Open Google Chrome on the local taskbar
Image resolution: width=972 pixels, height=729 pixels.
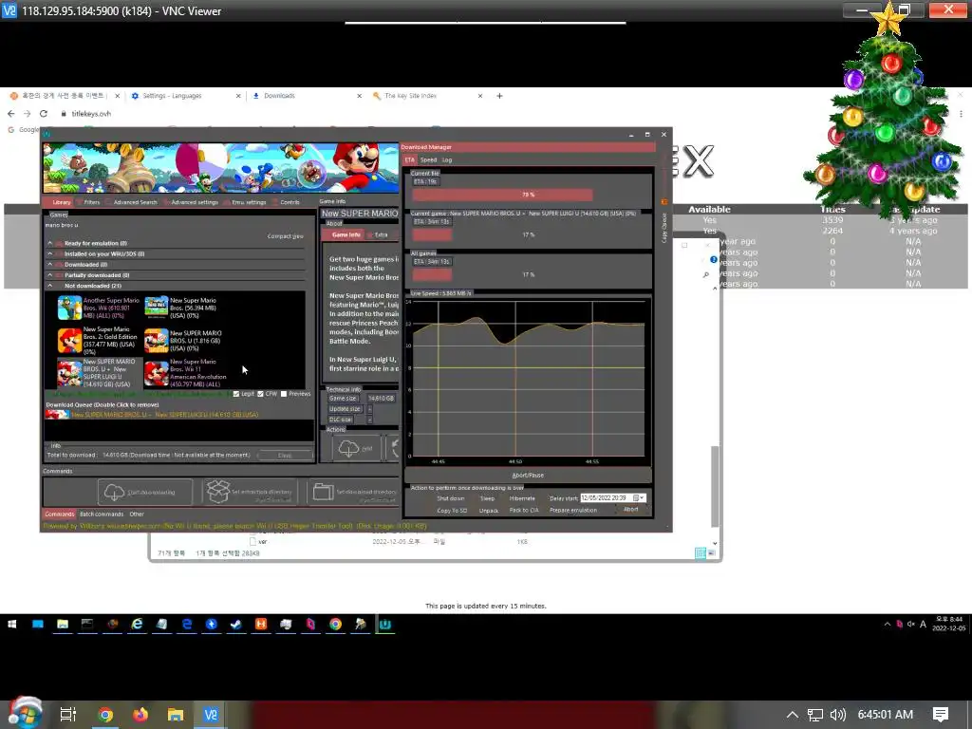[105, 715]
